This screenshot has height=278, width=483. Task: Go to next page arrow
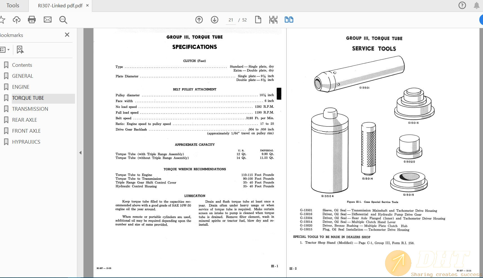click(215, 20)
